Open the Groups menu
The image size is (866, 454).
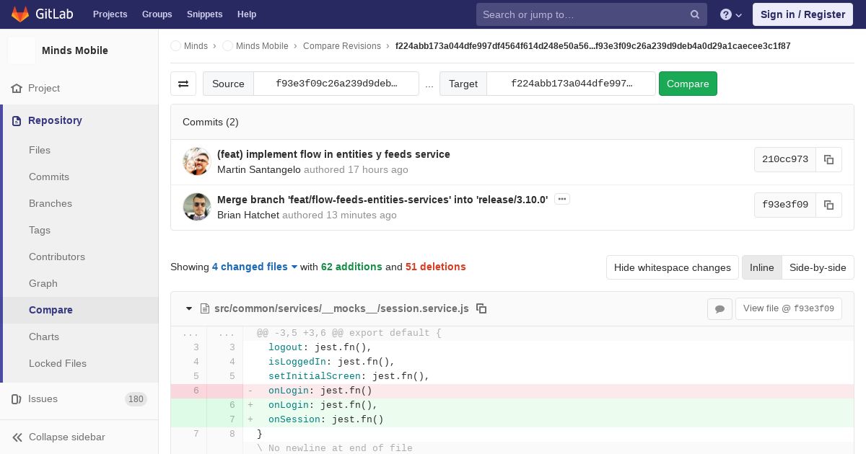click(157, 14)
